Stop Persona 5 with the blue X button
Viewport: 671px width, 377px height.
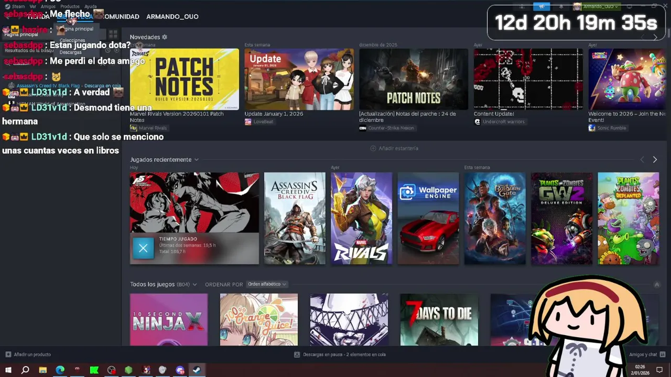tap(143, 248)
